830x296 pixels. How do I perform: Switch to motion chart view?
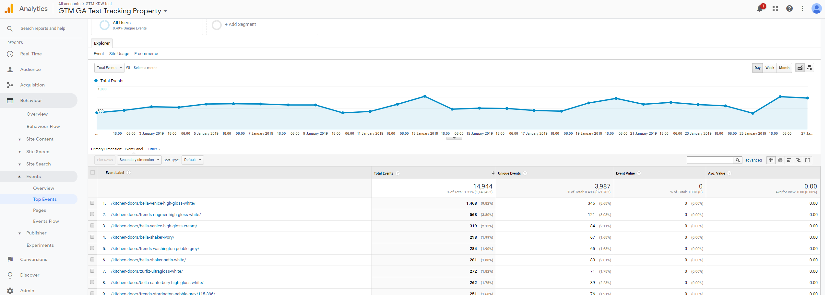point(809,68)
